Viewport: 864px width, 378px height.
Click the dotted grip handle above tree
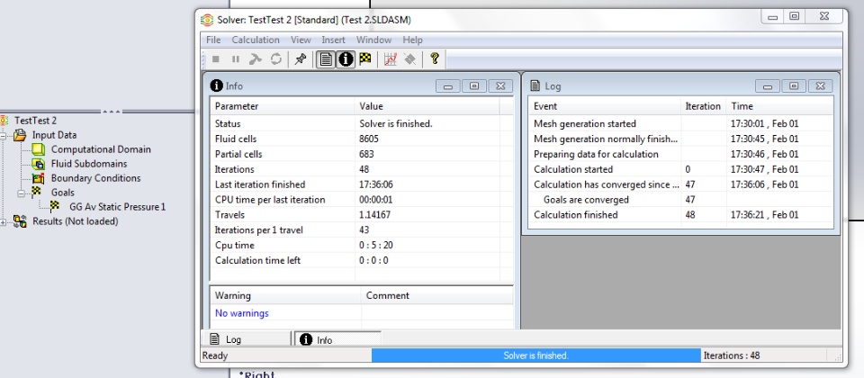click(112, 112)
